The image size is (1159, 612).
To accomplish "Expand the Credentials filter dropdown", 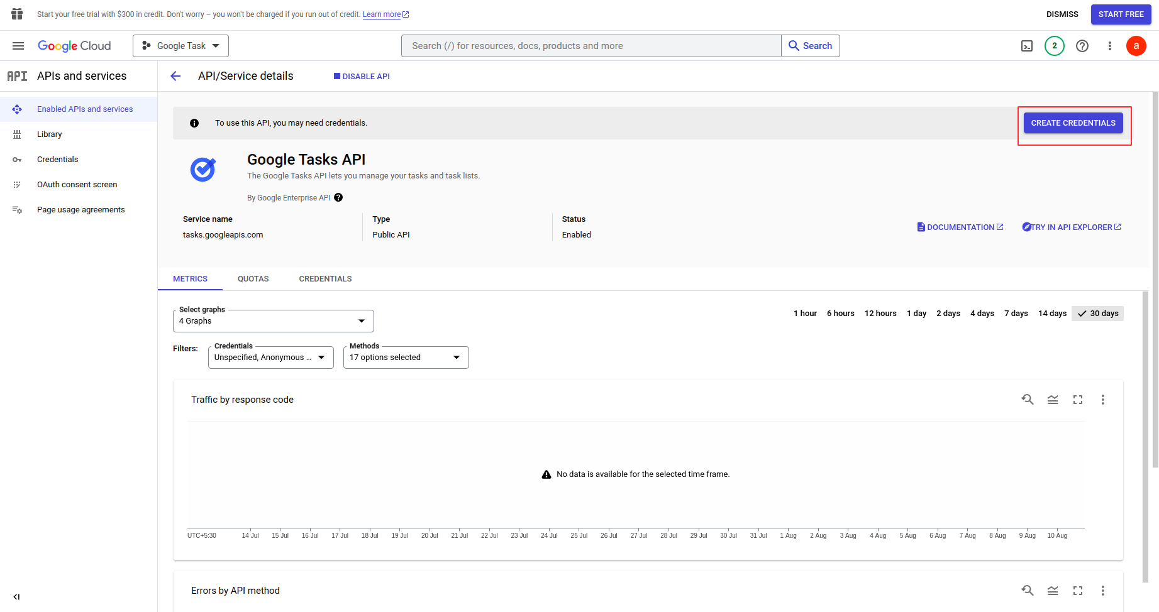I will 270,358.
